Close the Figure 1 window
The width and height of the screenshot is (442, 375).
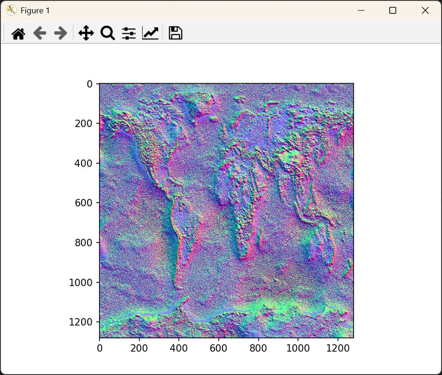point(425,10)
